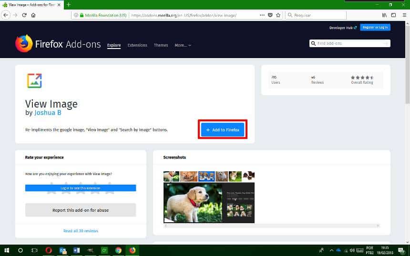Open the action center notifications icon
Viewport: 410px width, 256px height.
tap(401, 251)
